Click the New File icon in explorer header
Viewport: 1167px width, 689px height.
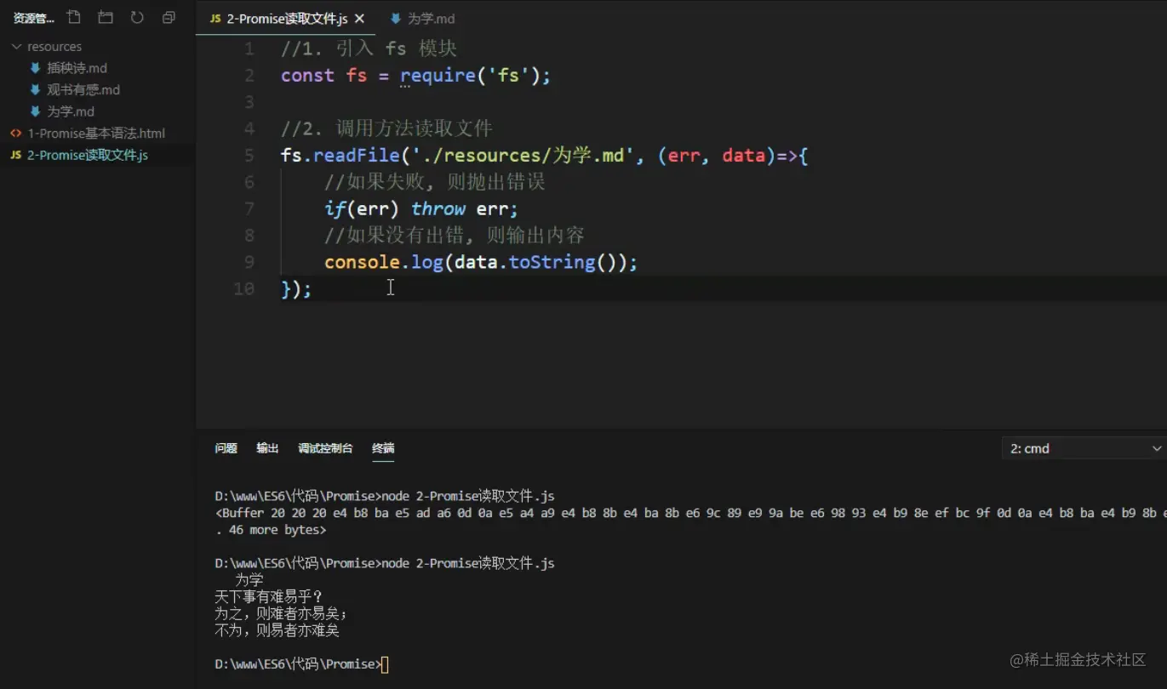point(74,17)
